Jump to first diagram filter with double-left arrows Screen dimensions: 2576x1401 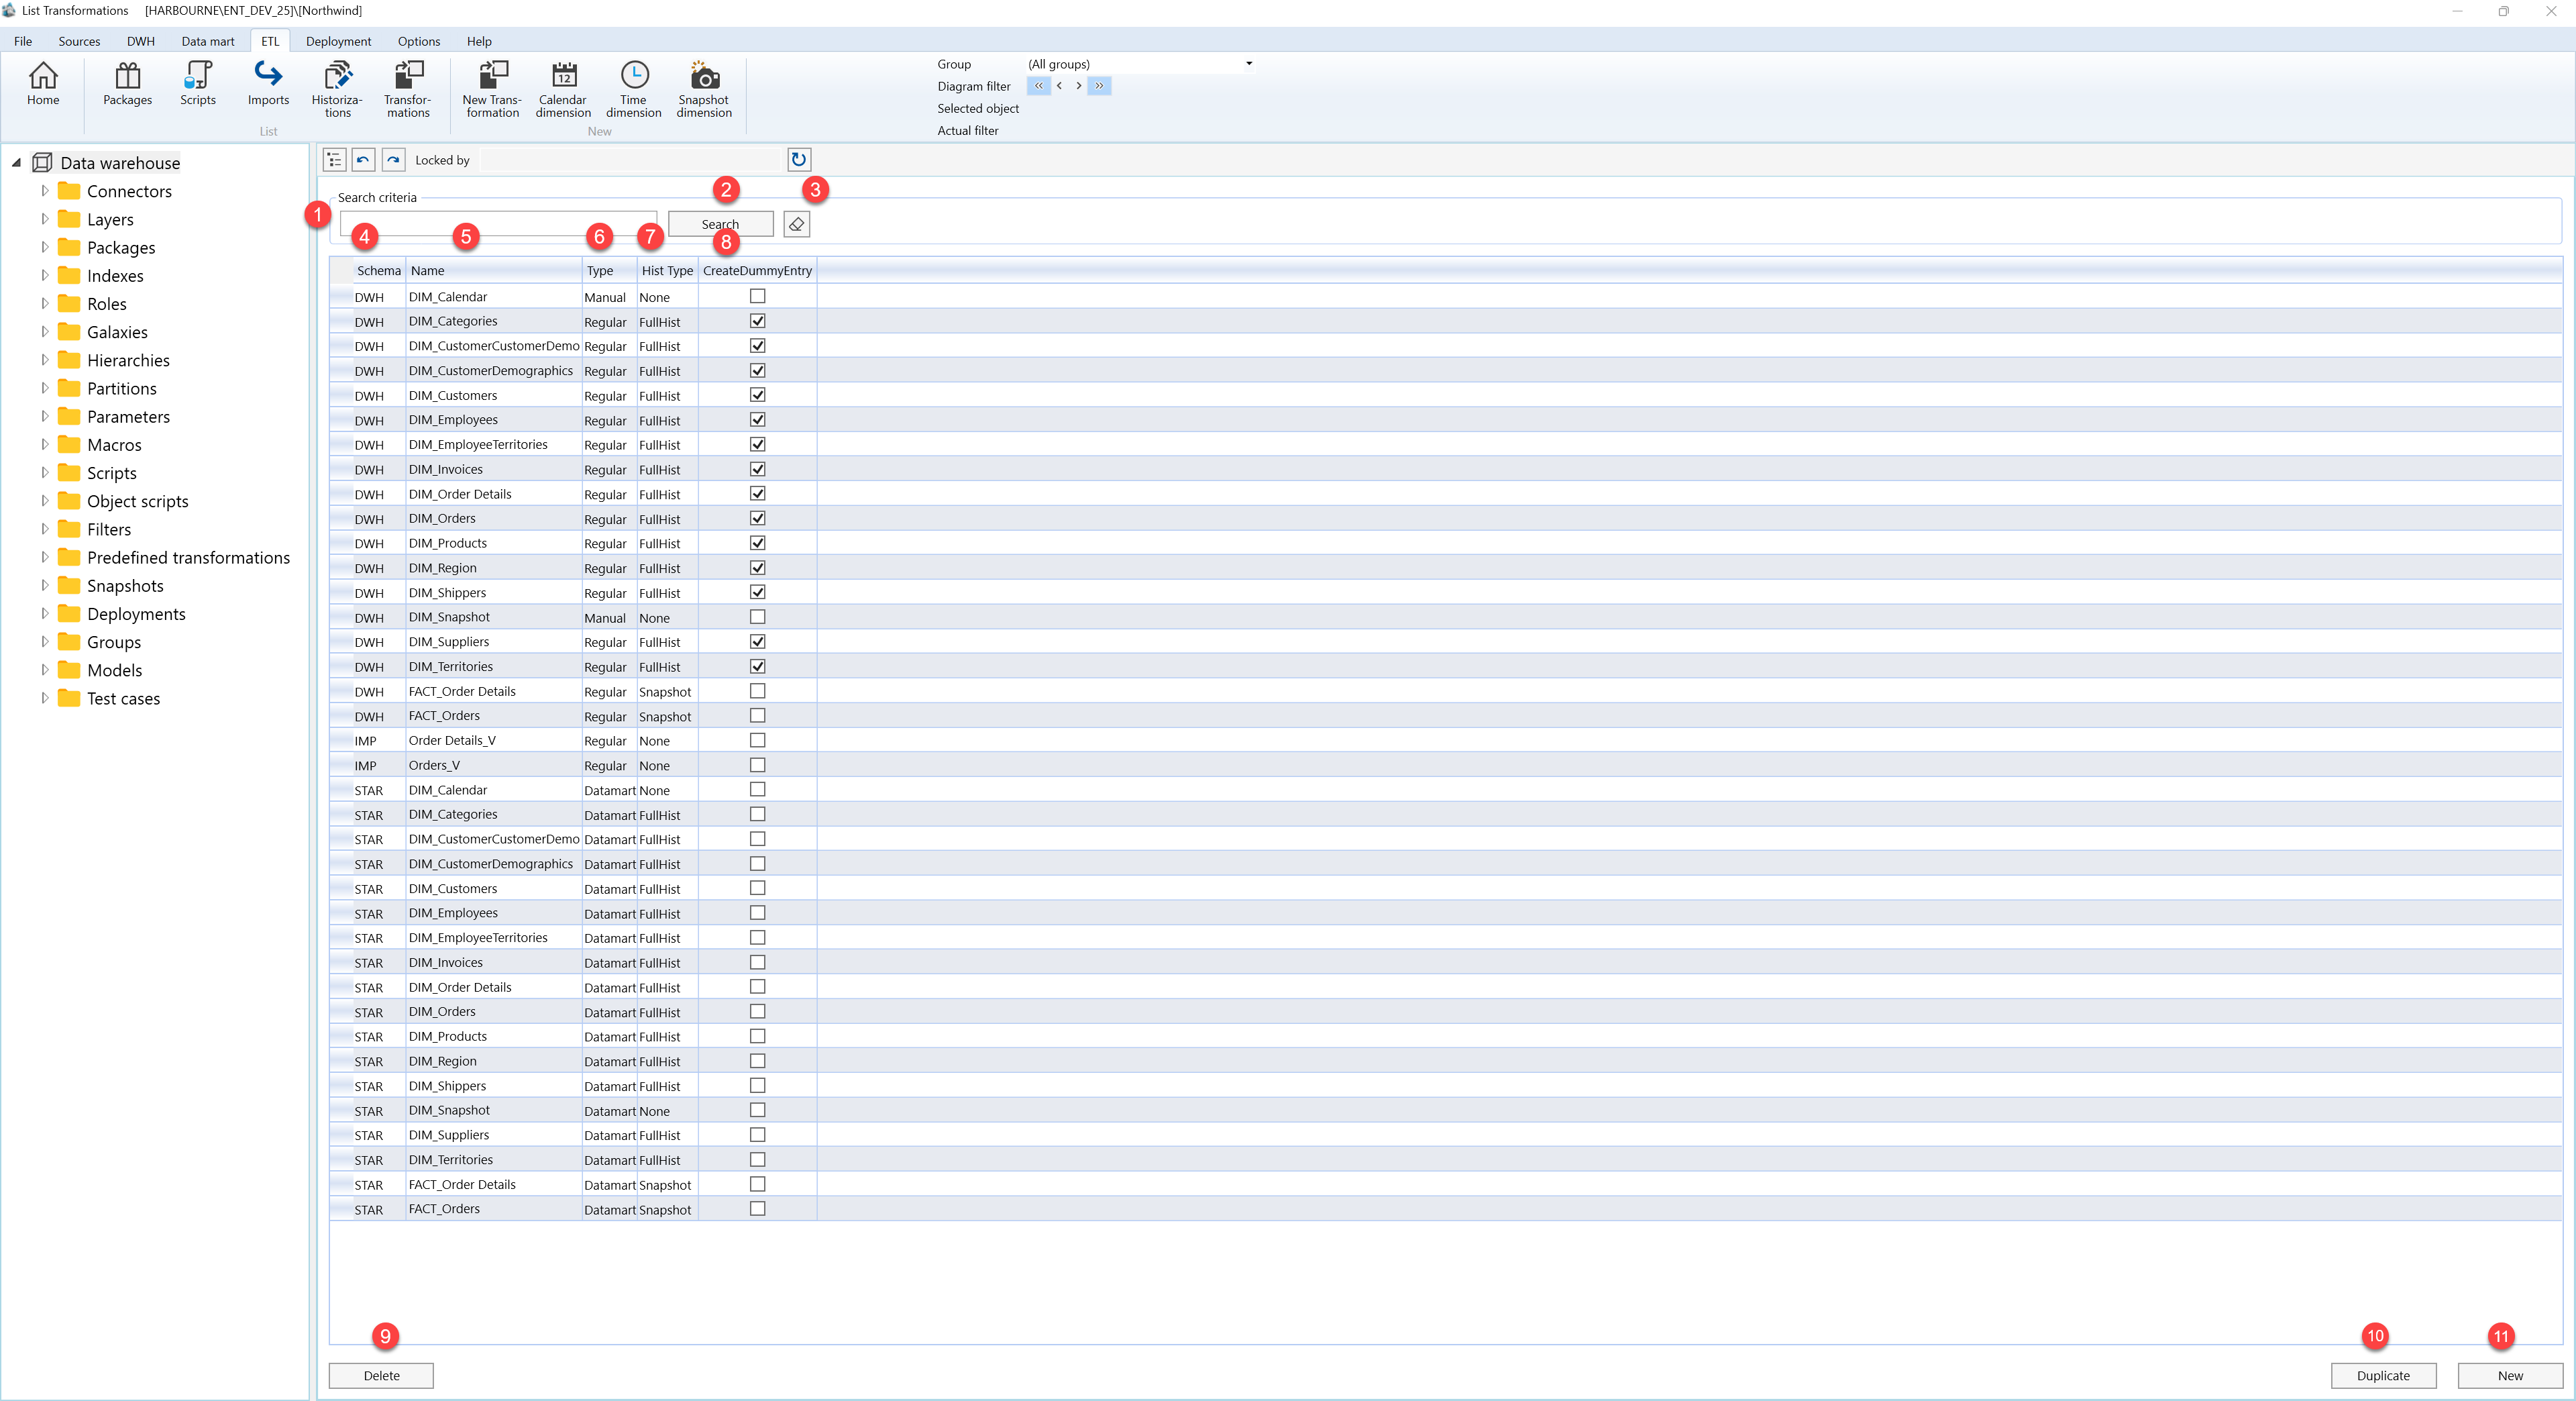tap(1039, 86)
